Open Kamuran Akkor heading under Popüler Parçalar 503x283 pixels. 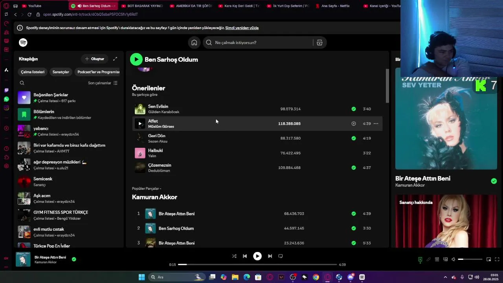(x=154, y=197)
